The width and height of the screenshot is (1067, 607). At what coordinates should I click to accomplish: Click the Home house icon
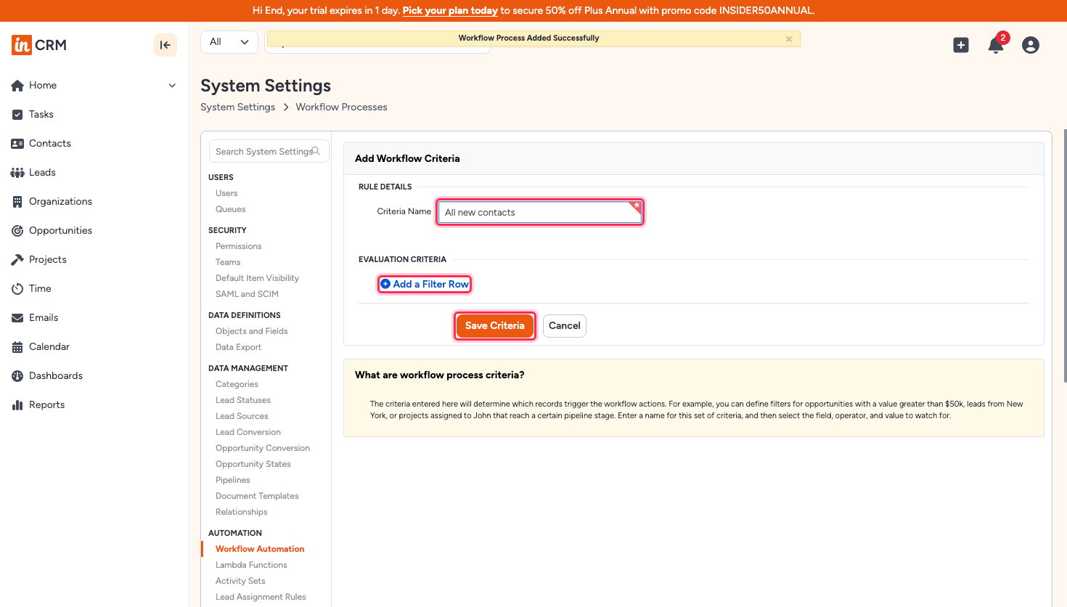pyautogui.click(x=17, y=86)
